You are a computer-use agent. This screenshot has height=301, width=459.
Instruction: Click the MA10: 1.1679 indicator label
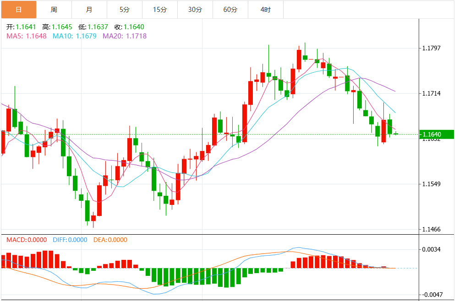coord(75,36)
